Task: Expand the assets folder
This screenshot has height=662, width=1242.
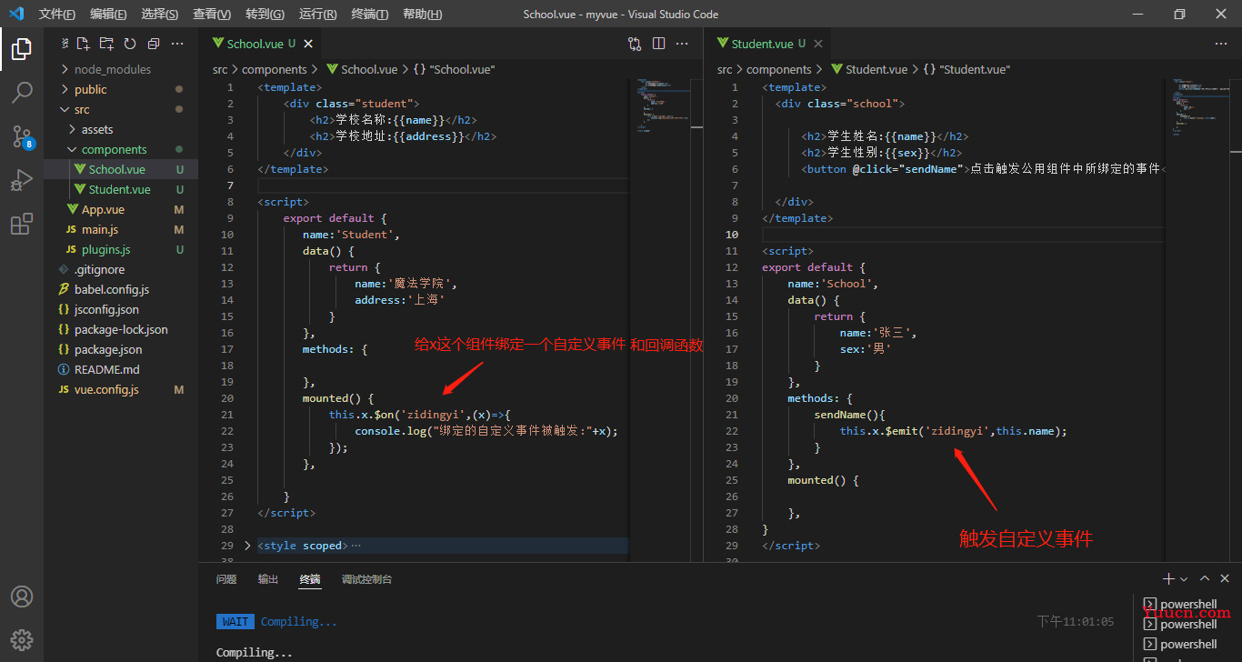Action: pos(121,129)
